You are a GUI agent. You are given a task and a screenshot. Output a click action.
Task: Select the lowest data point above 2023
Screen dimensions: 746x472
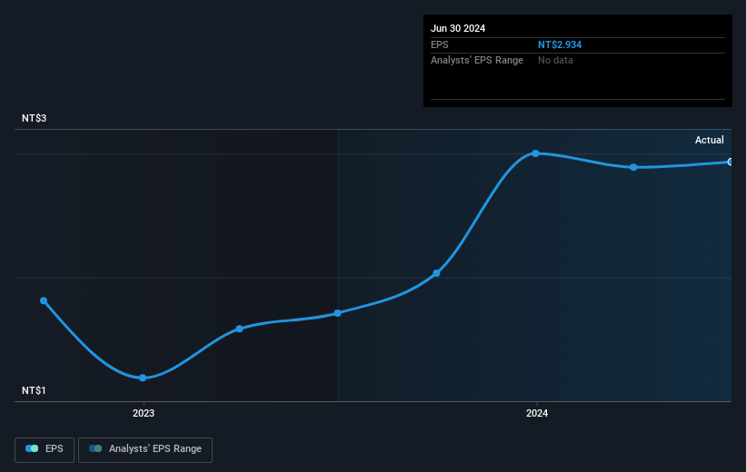(143, 378)
